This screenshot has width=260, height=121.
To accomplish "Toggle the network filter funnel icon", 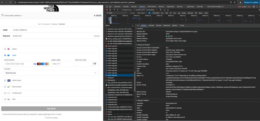I will point(114,10).
